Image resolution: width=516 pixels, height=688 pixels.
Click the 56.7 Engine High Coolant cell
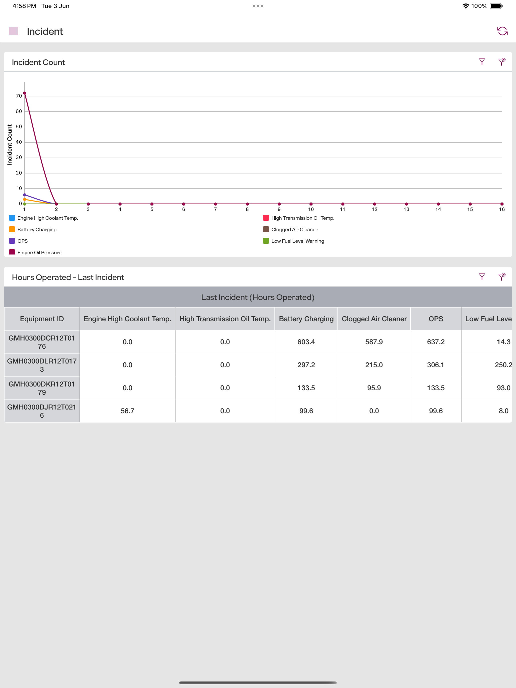click(127, 411)
